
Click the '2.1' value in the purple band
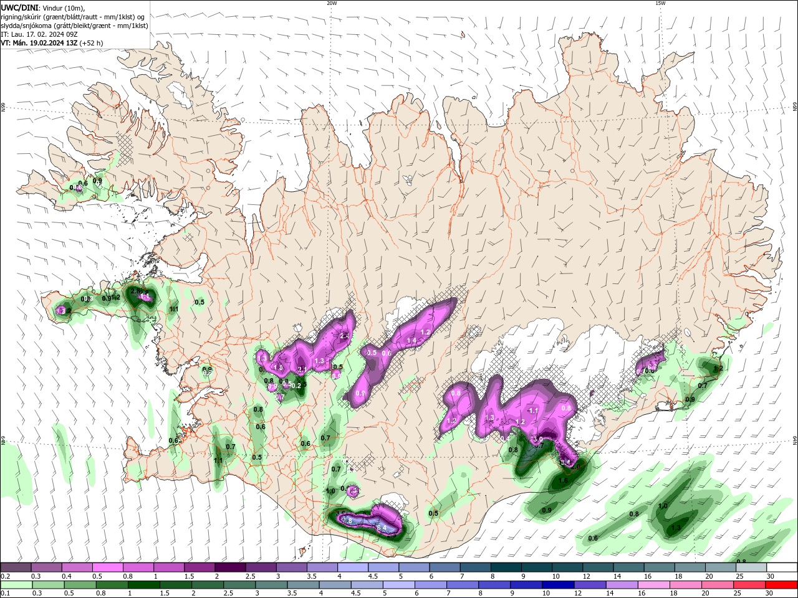pyautogui.click(x=302, y=369)
